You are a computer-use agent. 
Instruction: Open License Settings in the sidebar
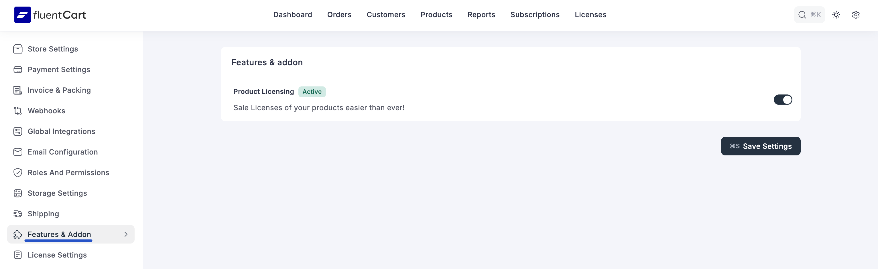click(57, 255)
